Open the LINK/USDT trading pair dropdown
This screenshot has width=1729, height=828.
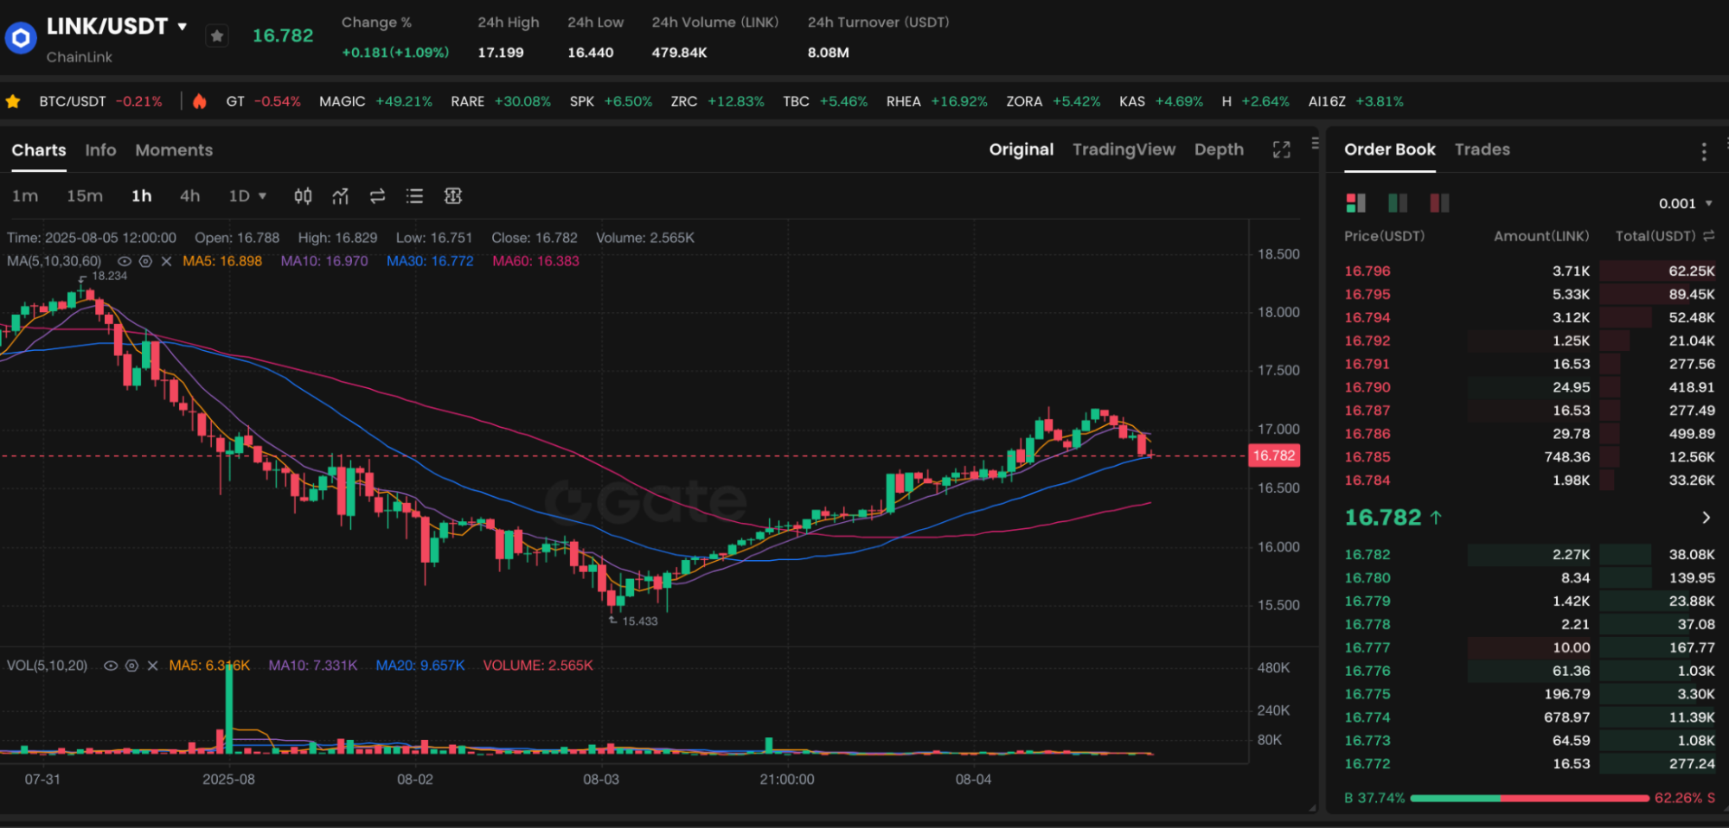coord(183,27)
